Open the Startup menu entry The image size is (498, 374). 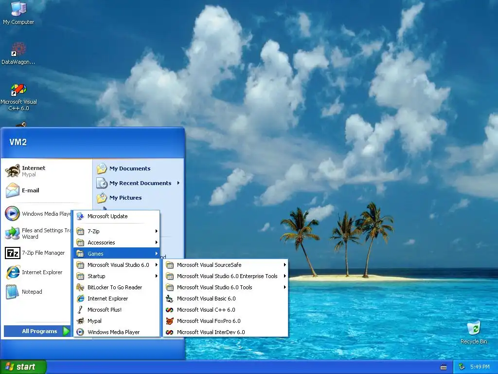[x=117, y=276]
